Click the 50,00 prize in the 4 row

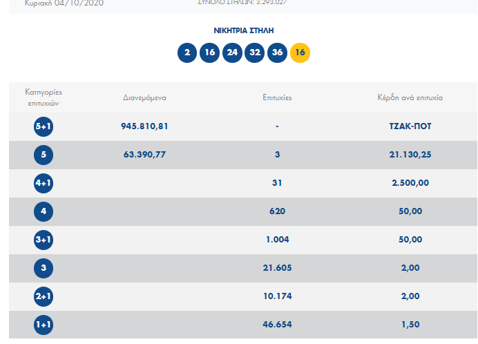(x=410, y=211)
